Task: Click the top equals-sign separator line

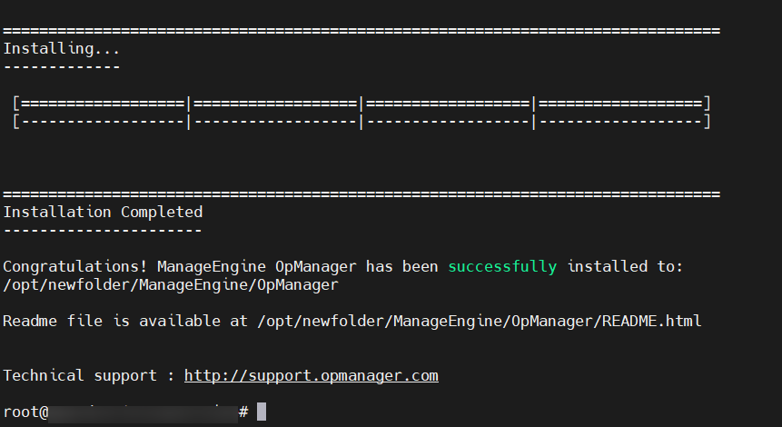Action: [x=361, y=31]
